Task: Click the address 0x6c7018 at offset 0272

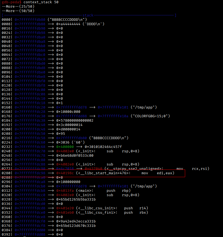Action: pos(65,169)
